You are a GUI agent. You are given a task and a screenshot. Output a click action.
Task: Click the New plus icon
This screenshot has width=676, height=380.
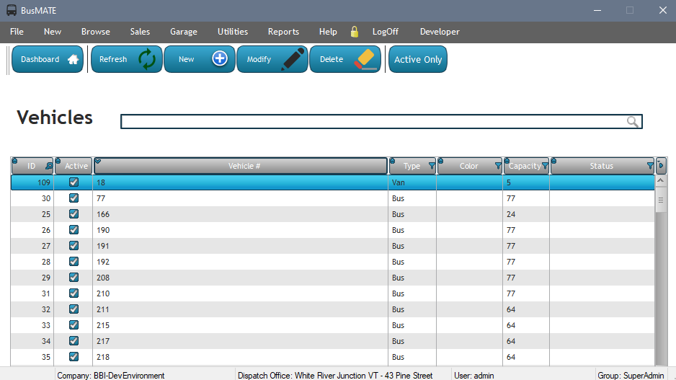click(x=220, y=59)
